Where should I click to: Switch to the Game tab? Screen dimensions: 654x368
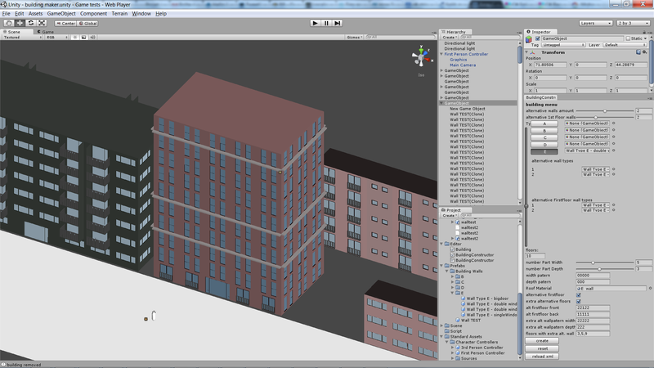tap(47, 31)
